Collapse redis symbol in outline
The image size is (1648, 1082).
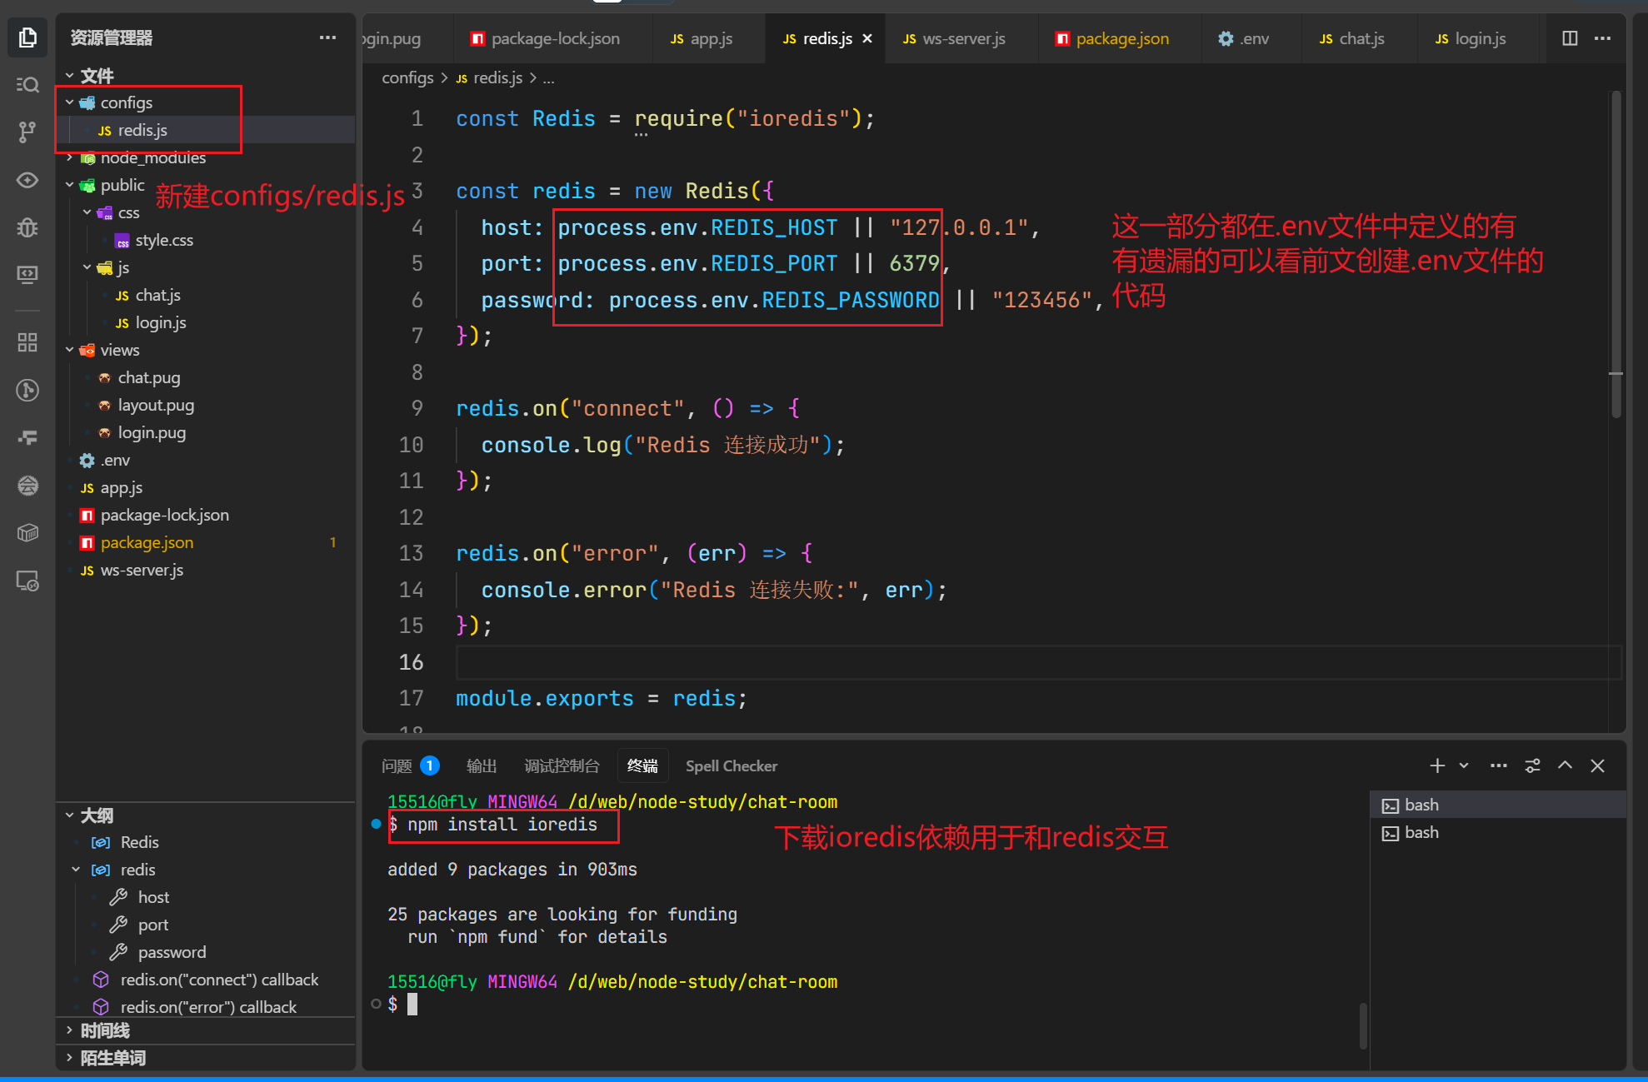pos(76,870)
